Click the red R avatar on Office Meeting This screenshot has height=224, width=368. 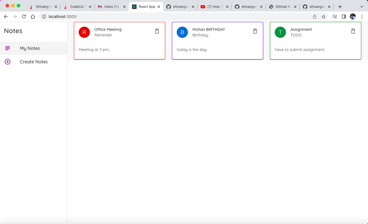(x=84, y=32)
